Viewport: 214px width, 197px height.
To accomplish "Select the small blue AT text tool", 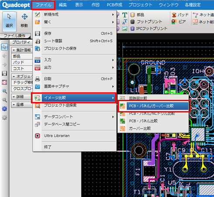I will (x=125, y=22).
